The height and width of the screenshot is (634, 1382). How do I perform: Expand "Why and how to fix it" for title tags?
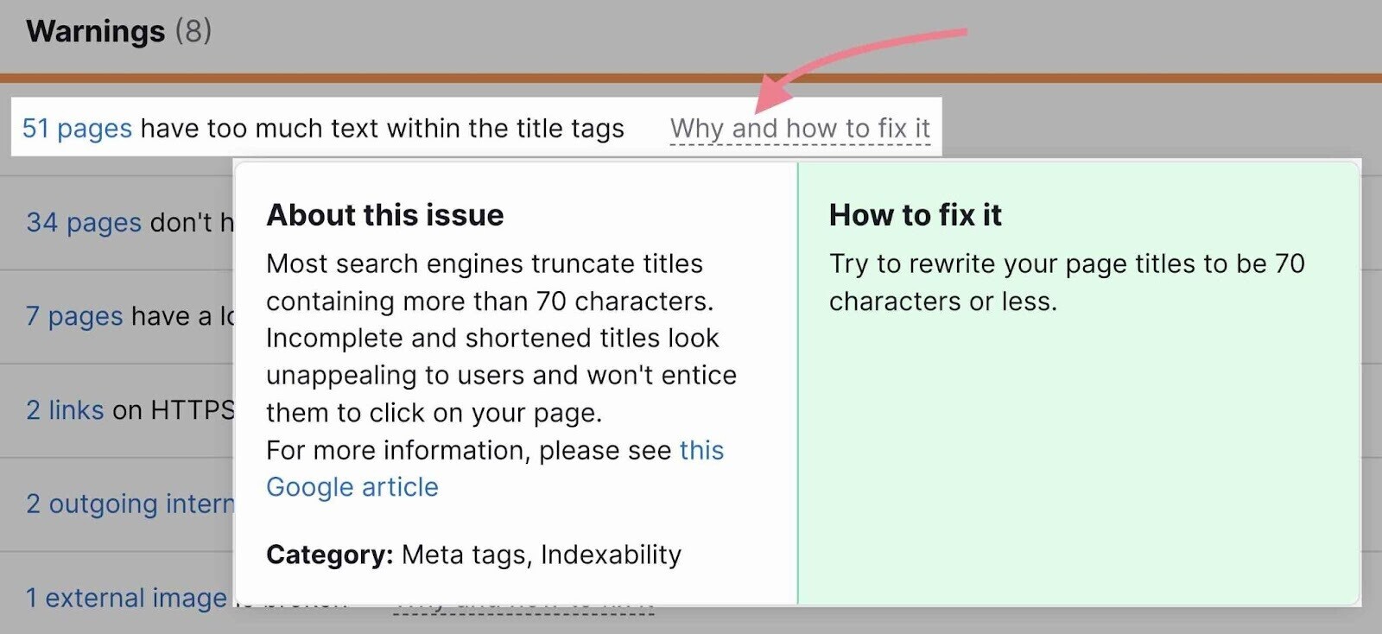[800, 127]
